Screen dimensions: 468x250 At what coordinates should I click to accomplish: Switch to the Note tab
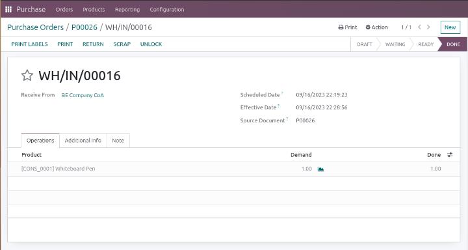(x=118, y=141)
